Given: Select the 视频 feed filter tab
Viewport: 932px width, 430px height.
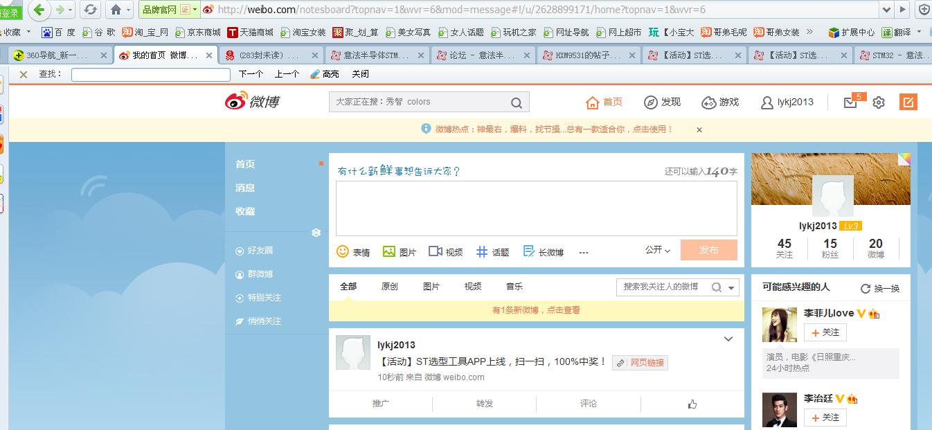Looking at the screenshot, I should coord(473,286).
